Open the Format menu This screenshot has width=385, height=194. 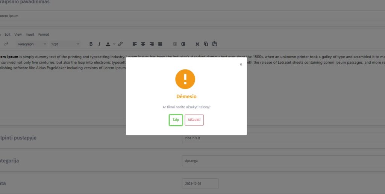[x=44, y=34]
